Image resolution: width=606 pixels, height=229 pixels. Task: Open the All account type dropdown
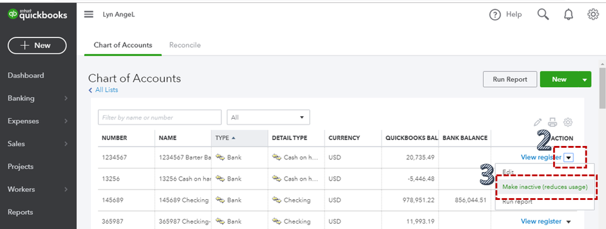tap(268, 118)
